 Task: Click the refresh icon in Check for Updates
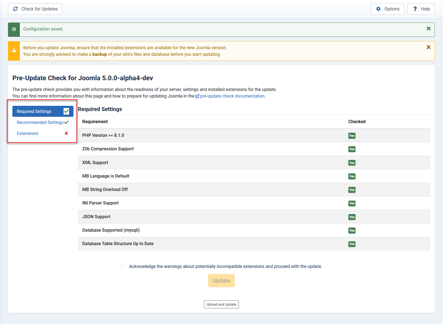pos(15,9)
